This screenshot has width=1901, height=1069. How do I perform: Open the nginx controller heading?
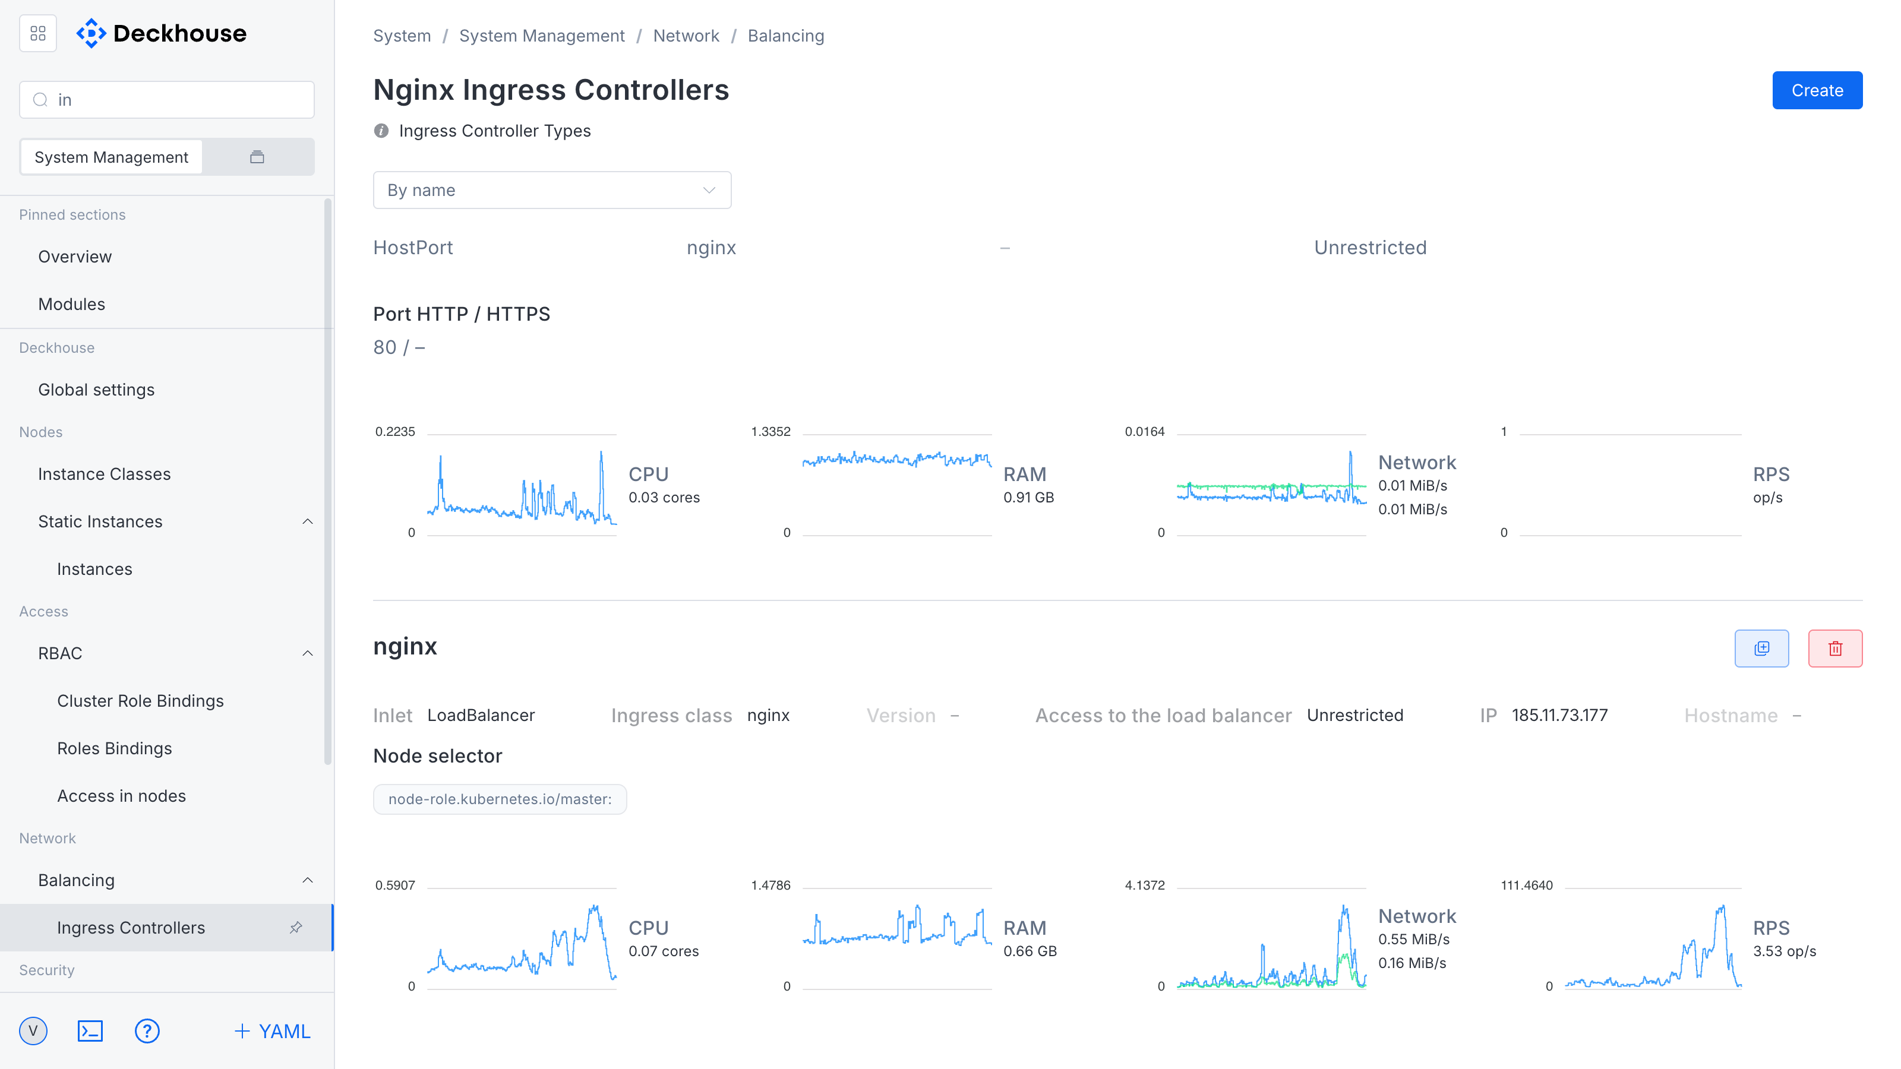coord(405,646)
